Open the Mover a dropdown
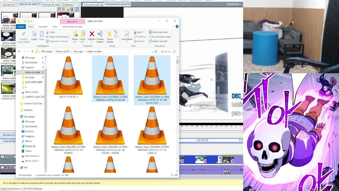 (x=75, y=37)
